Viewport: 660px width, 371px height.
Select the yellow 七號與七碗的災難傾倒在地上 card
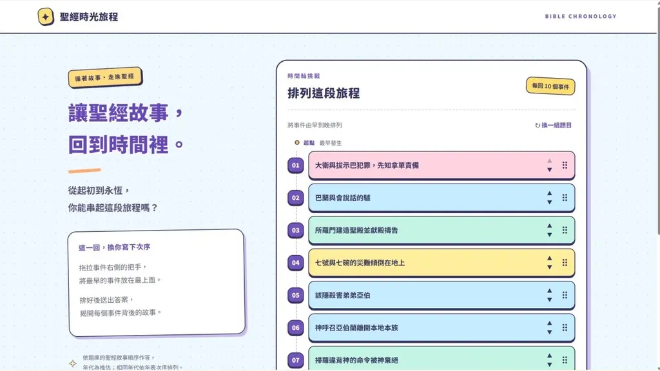point(442,263)
